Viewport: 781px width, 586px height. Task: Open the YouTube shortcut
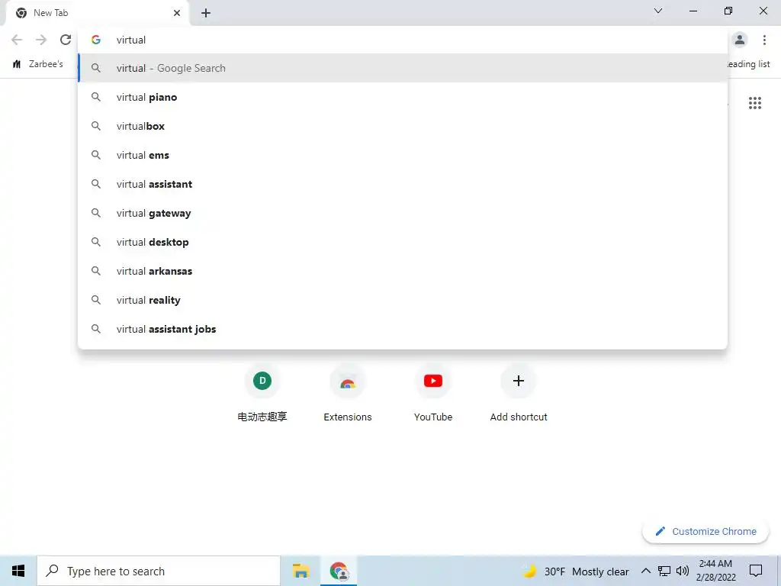click(433, 394)
